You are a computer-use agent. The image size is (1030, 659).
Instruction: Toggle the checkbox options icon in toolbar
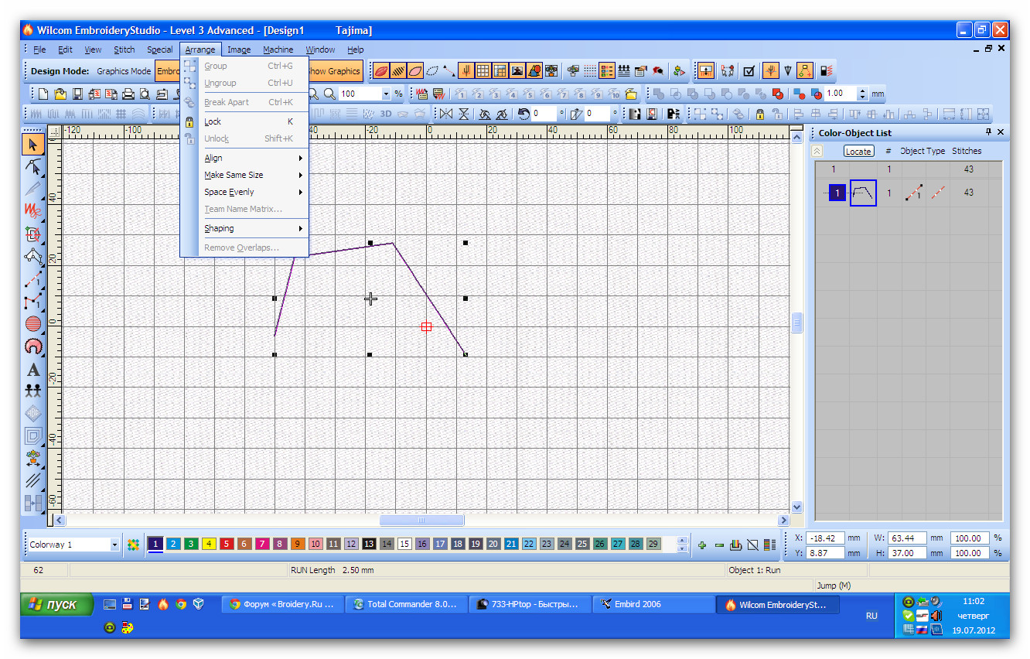pyautogui.click(x=749, y=71)
